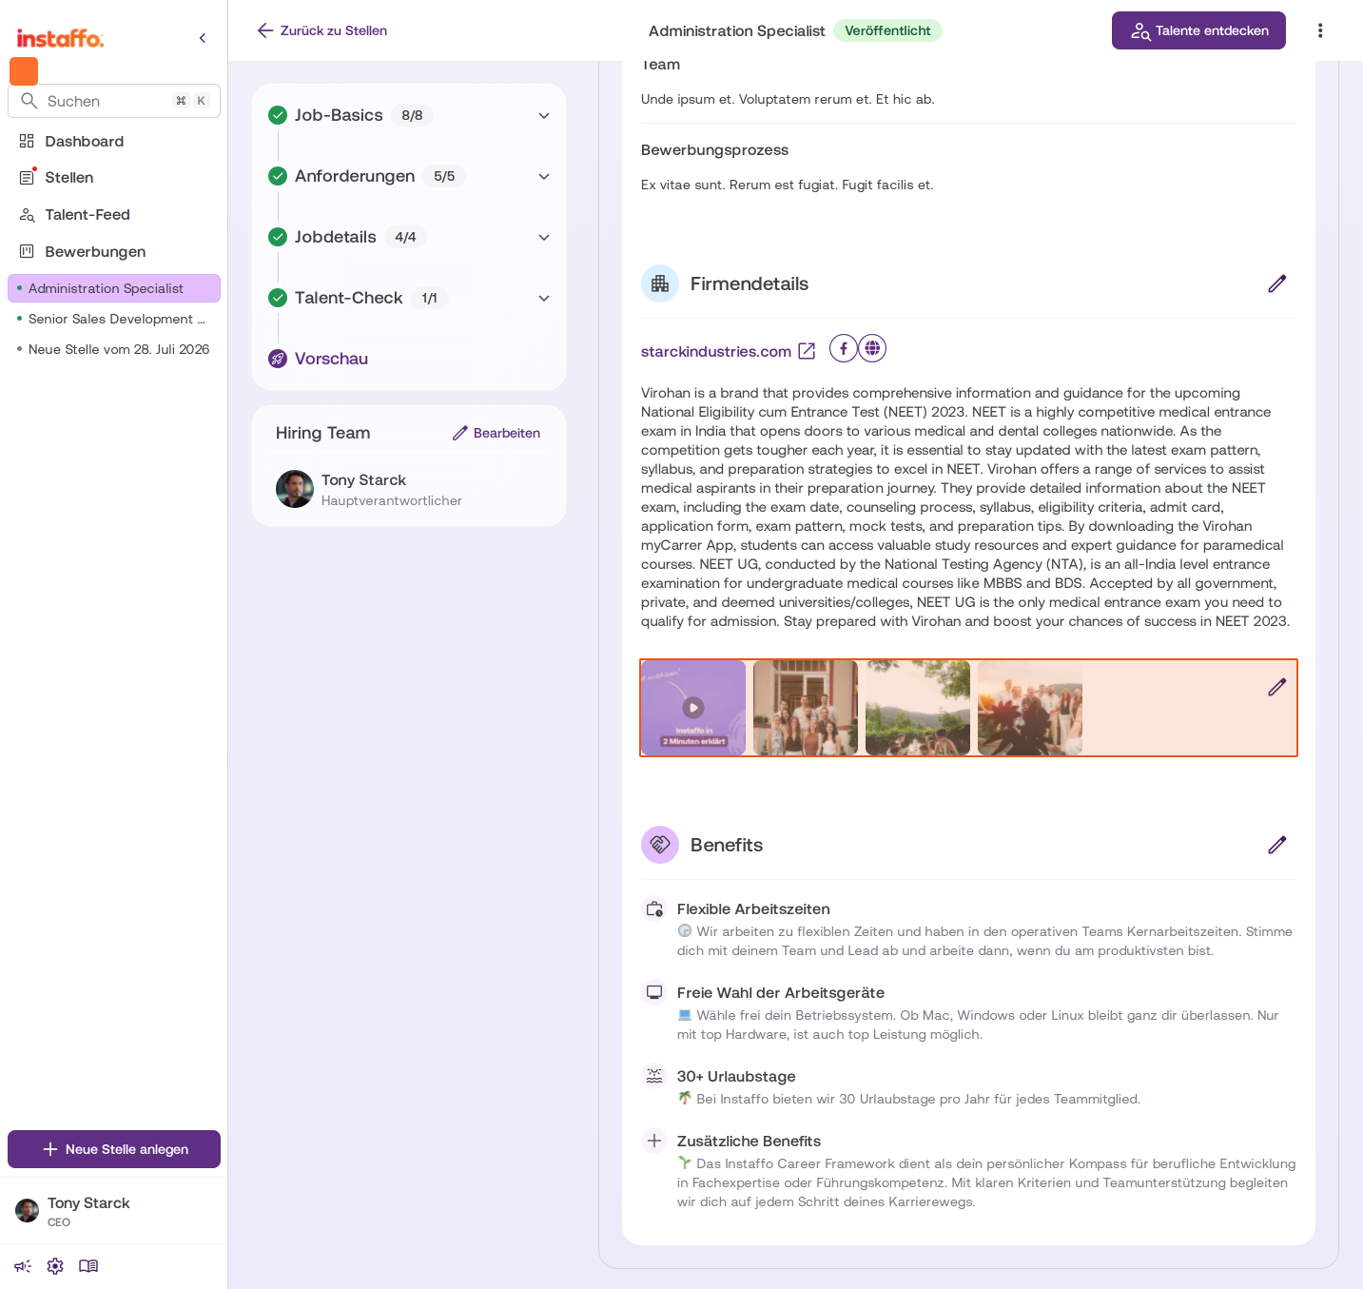1363x1289 pixels.
Task: Open settings gear icon in sidebar footer
Action: coord(55,1266)
